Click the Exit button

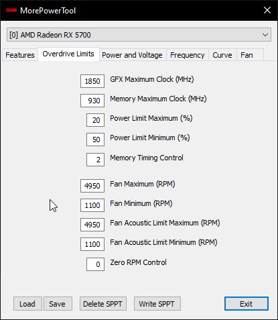pyautogui.click(x=247, y=304)
